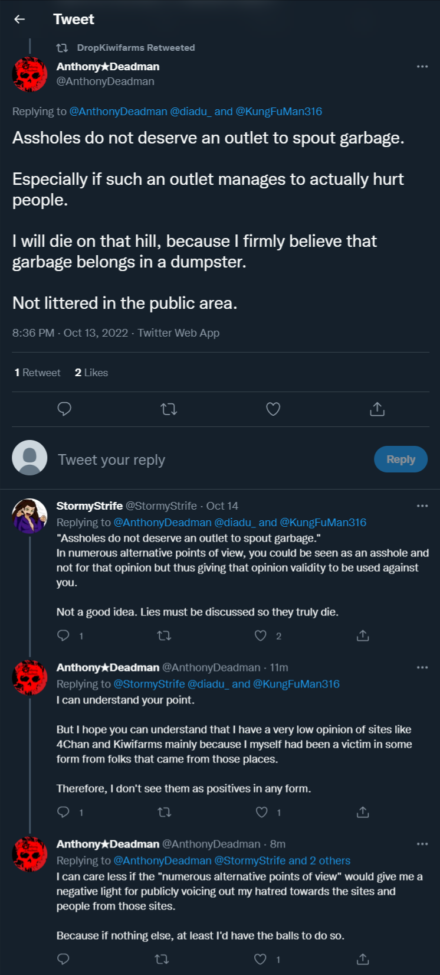The height and width of the screenshot is (975, 440).
Task: Open the StormyStrife tweet's more options menu
Action: coord(422,506)
